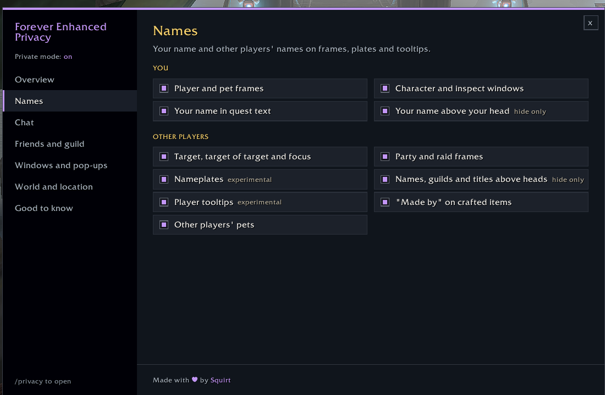Click the names description subtitle text
This screenshot has height=395, width=605.
[x=291, y=49]
